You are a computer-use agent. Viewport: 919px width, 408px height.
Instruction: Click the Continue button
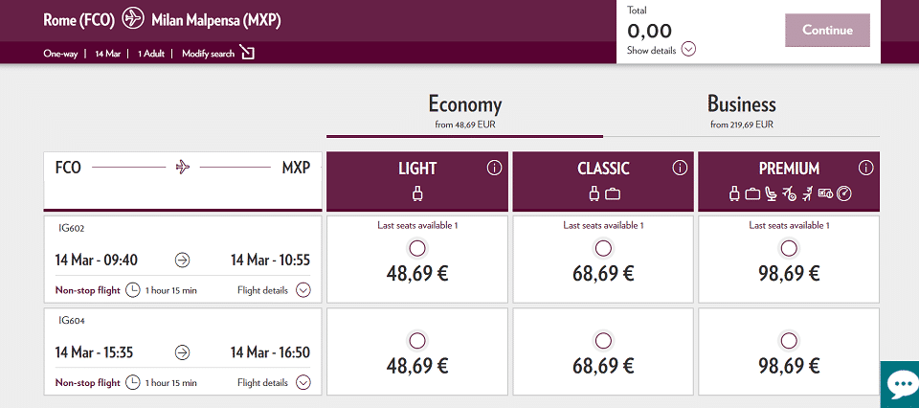[827, 31]
